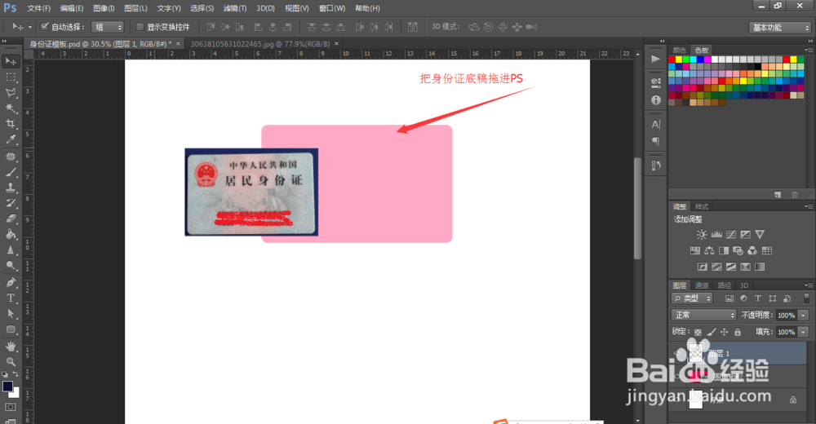Switch to the 颜色 tab

(679, 51)
